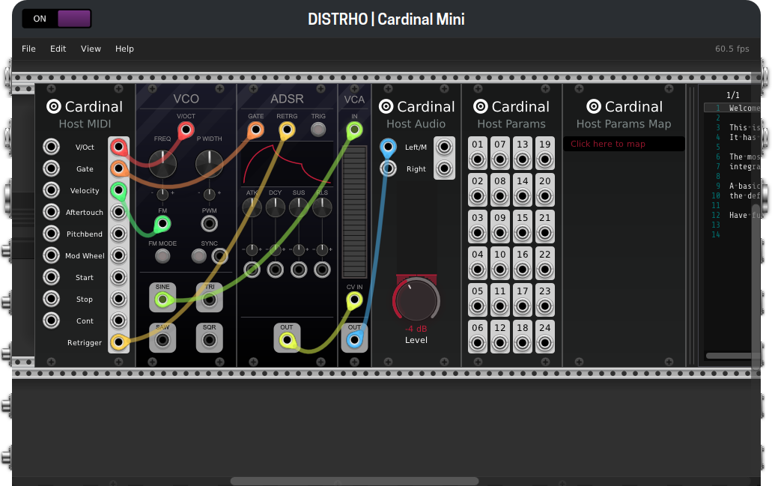Click Host Params port 24 jack
The image size is (772, 486).
coord(545,343)
